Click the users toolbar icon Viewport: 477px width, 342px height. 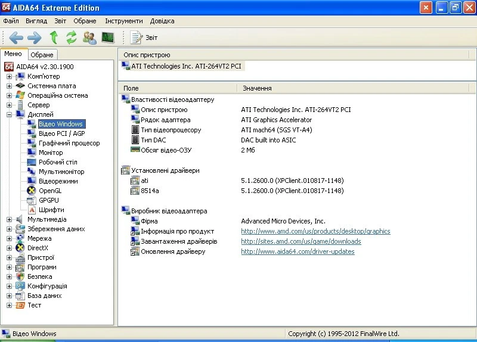coord(89,38)
